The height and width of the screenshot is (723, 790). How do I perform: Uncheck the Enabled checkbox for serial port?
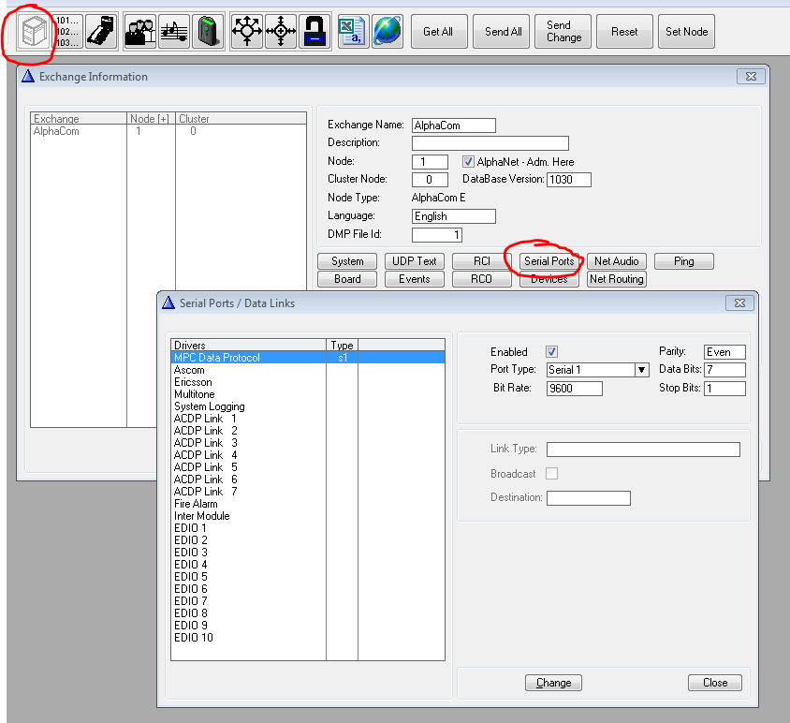coord(552,352)
